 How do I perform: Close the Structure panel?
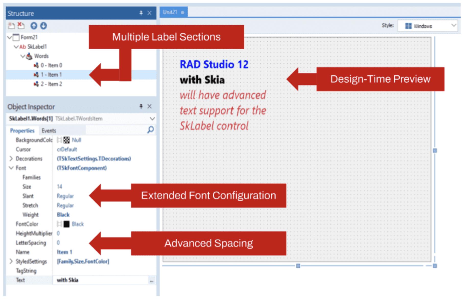tap(150, 13)
